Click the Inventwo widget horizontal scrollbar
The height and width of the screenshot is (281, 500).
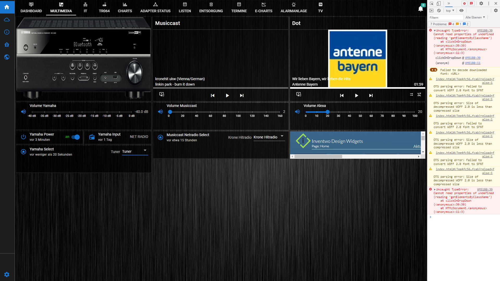tap(318, 157)
